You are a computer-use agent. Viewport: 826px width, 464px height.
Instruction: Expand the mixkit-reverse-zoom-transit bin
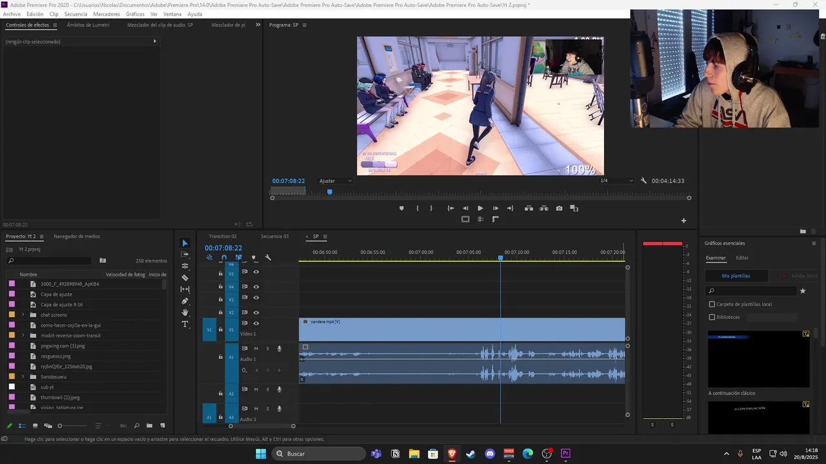point(23,336)
